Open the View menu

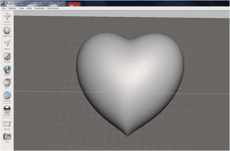[21, 8]
